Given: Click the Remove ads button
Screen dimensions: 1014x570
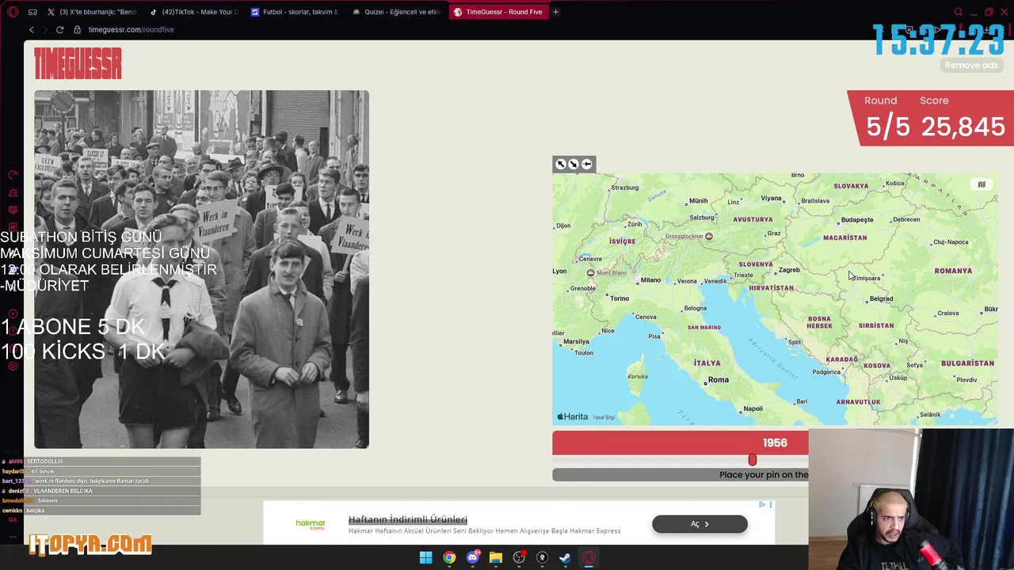Looking at the screenshot, I should click(x=971, y=66).
